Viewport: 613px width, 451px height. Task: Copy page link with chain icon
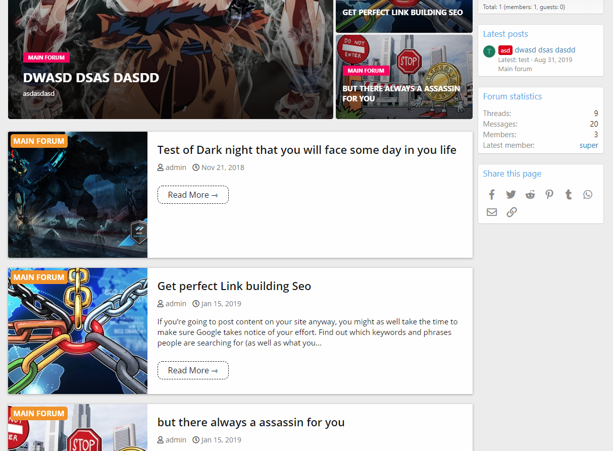pyautogui.click(x=512, y=212)
